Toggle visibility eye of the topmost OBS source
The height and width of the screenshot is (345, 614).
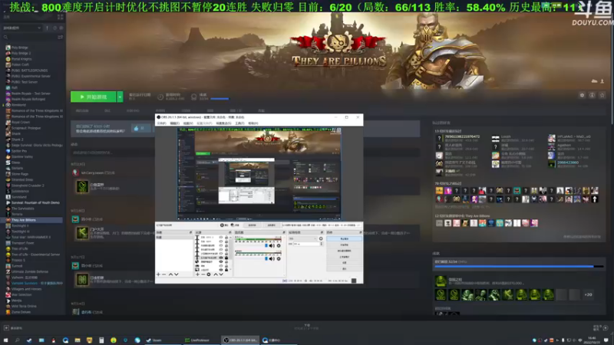click(x=221, y=238)
